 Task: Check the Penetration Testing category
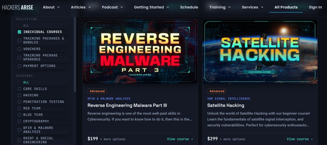[19, 102]
